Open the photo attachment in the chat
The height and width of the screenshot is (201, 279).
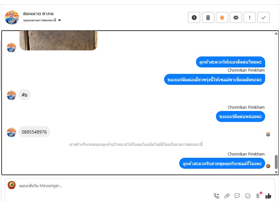58,40
